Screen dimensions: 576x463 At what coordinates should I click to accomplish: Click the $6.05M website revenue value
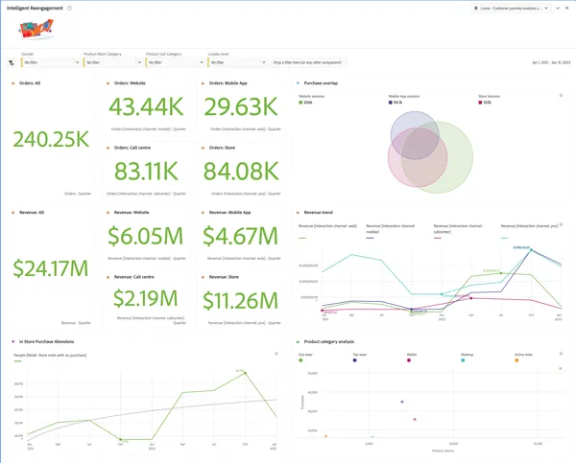tap(146, 236)
